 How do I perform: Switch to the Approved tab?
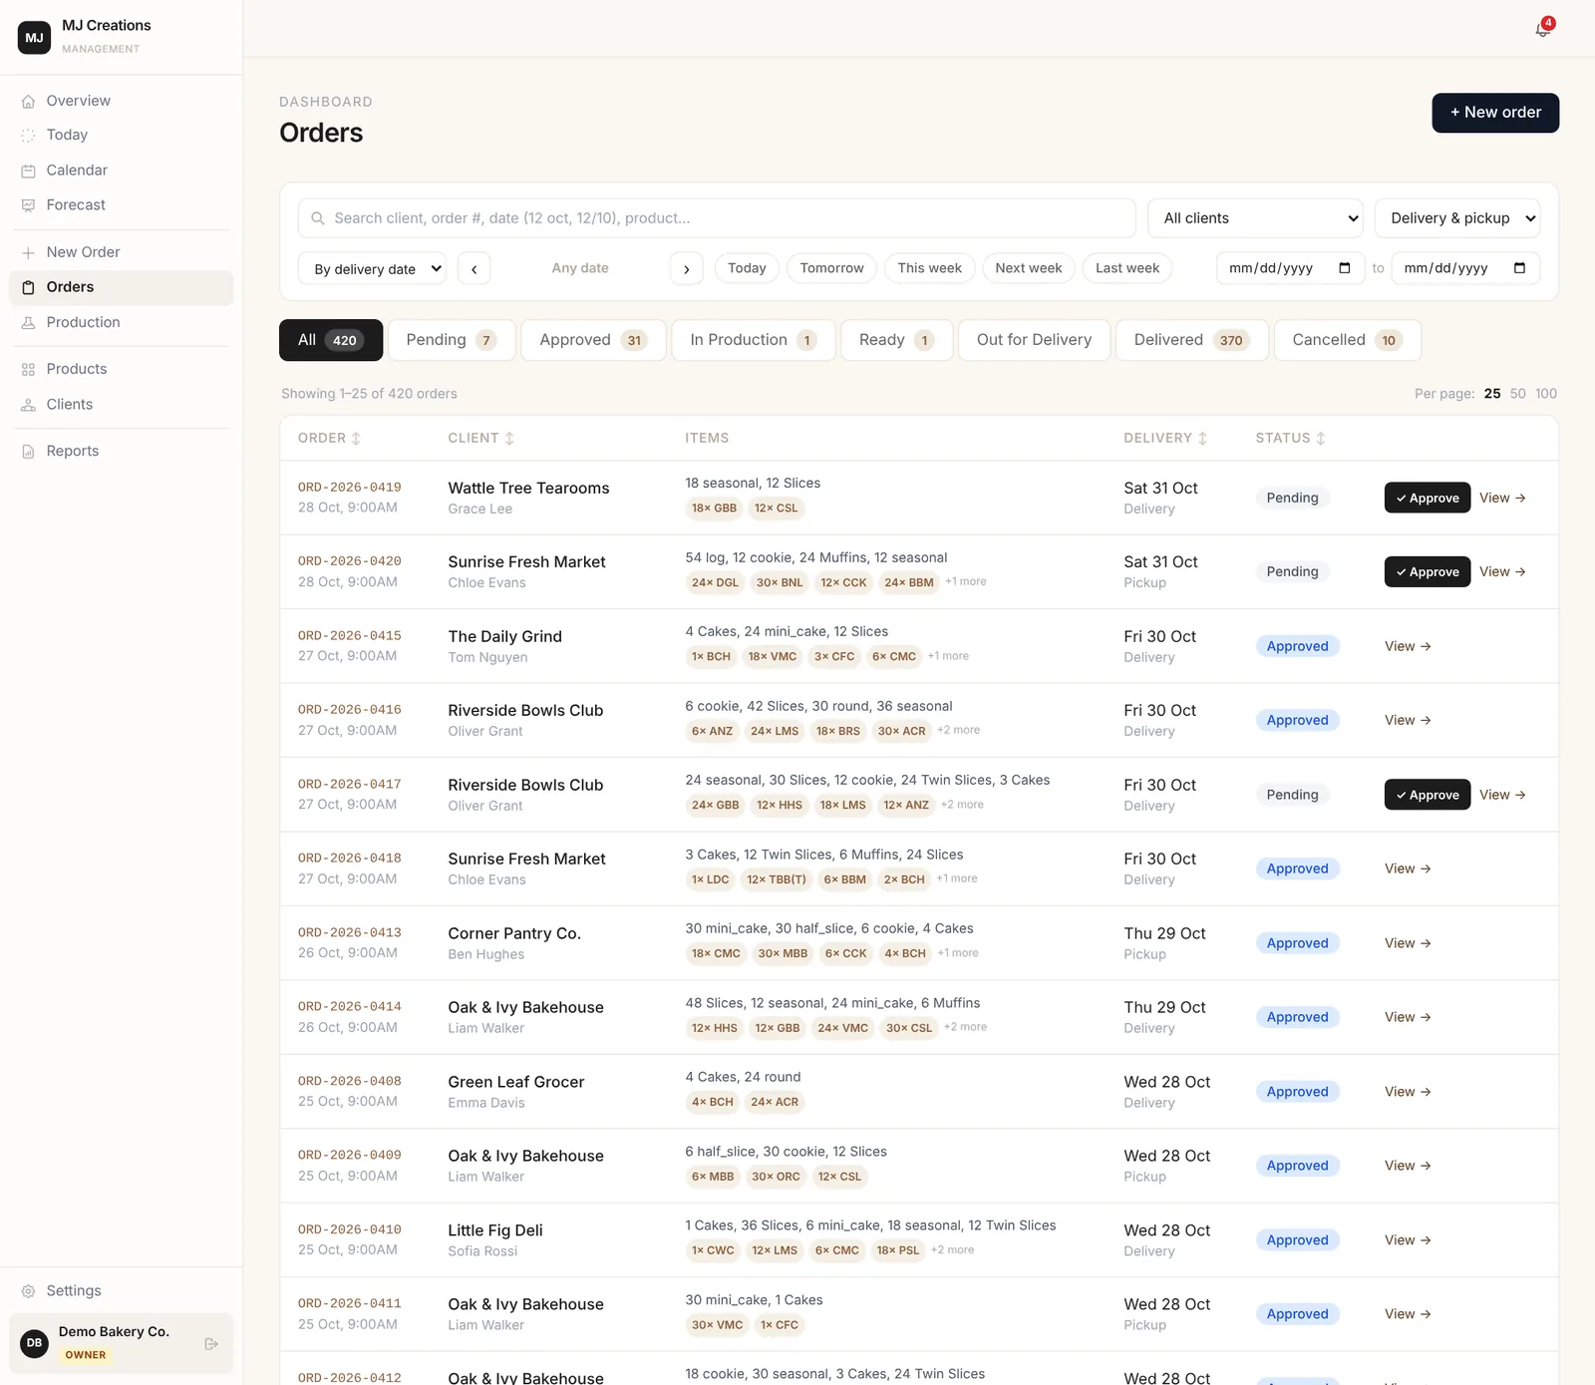(x=593, y=340)
